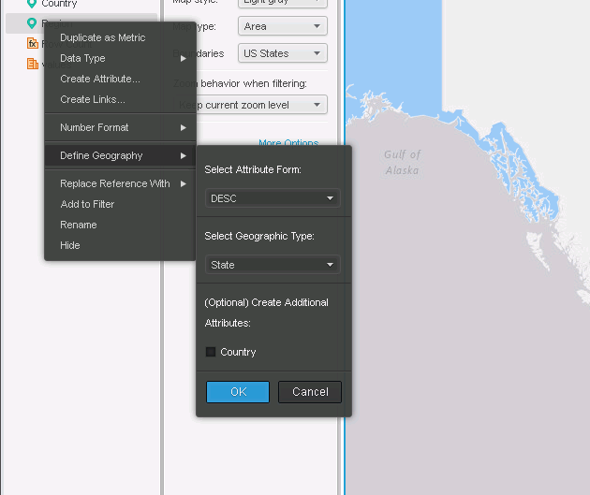Click the orange values table icon

[x=33, y=64]
